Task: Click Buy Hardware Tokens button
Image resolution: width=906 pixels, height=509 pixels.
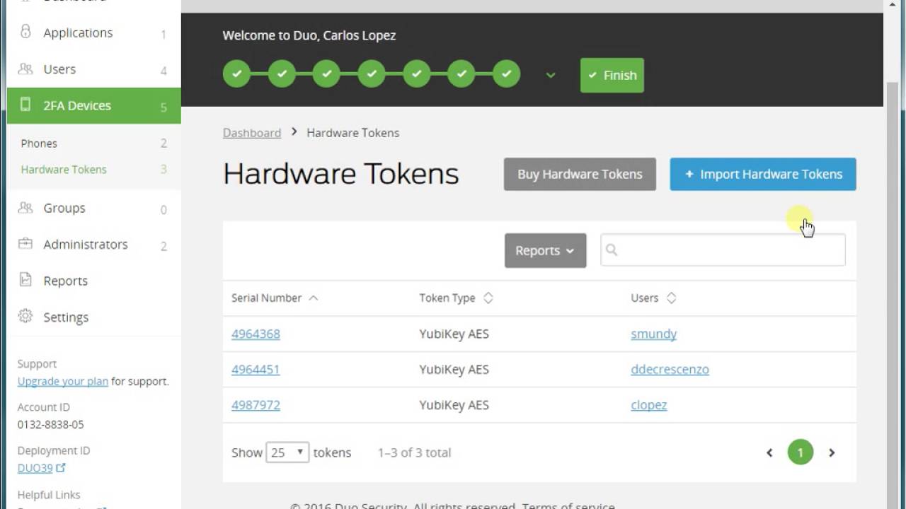Action: [x=580, y=174]
